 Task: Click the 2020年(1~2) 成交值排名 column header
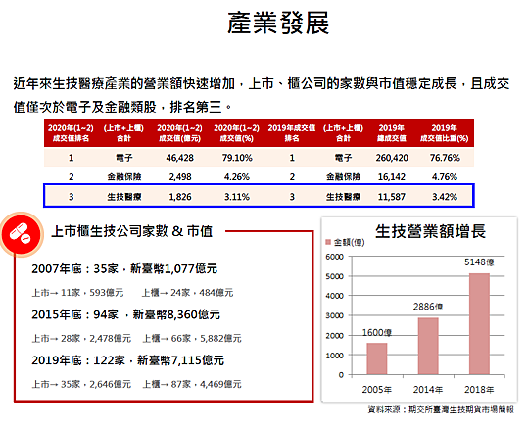point(71,133)
